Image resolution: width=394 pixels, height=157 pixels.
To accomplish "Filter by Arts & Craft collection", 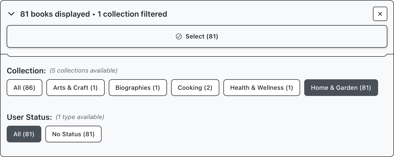I will (x=75, y=88).
